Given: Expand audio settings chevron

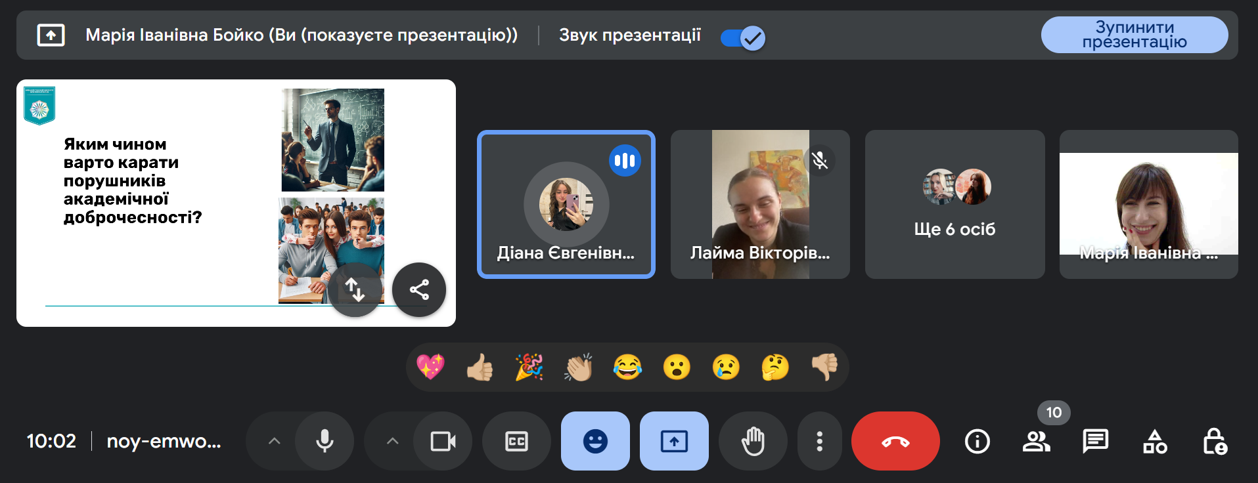Looking at the screenshot, I should [x=275, y=441].
